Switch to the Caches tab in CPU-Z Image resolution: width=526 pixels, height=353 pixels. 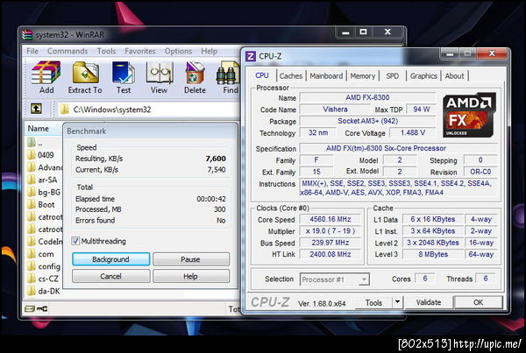point(291,76)
